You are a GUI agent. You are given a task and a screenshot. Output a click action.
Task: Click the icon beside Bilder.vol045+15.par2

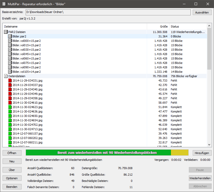coord(10,54)
